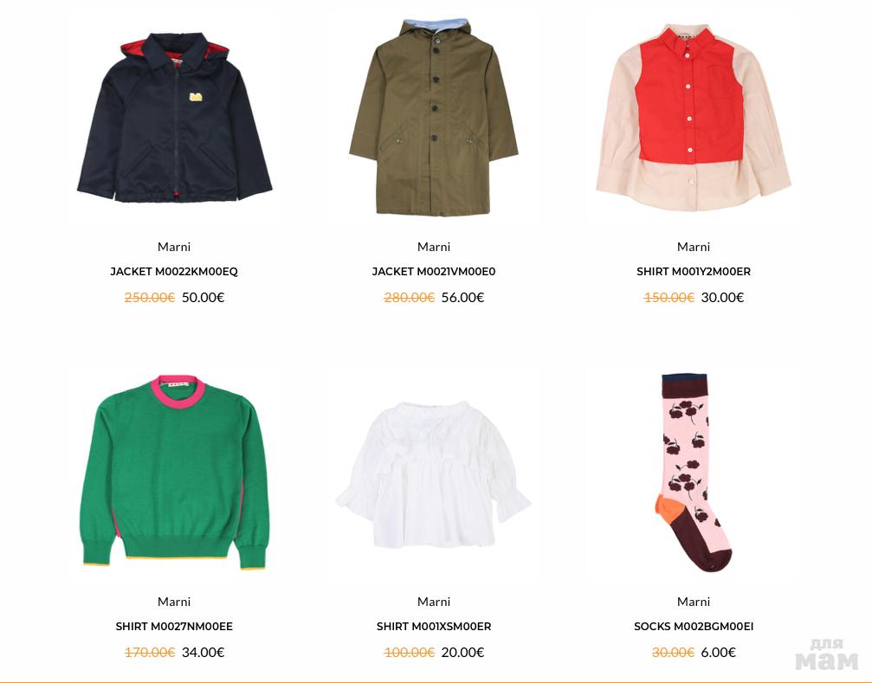Click the 6.00€ socks sale price

(x=718, y=653)
